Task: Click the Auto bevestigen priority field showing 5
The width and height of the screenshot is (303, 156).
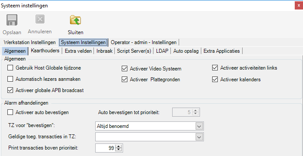Action: pyautogui.click(x=182, y=112)
